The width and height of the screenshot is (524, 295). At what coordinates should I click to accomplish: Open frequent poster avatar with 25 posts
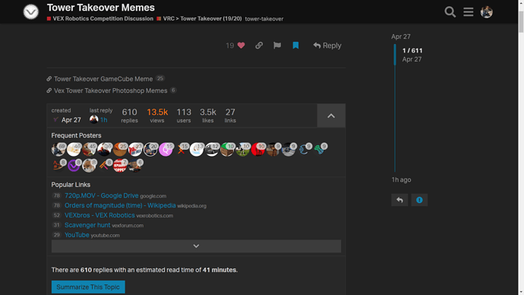[x=120, y=150]
